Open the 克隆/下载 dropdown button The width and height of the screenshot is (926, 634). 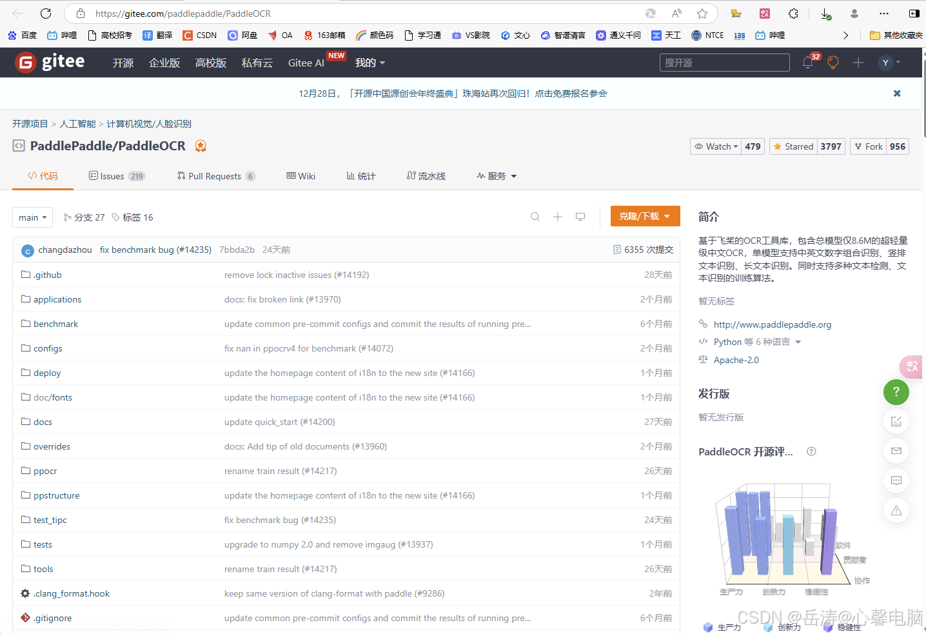pyautogui.click(x=645, y=216)
